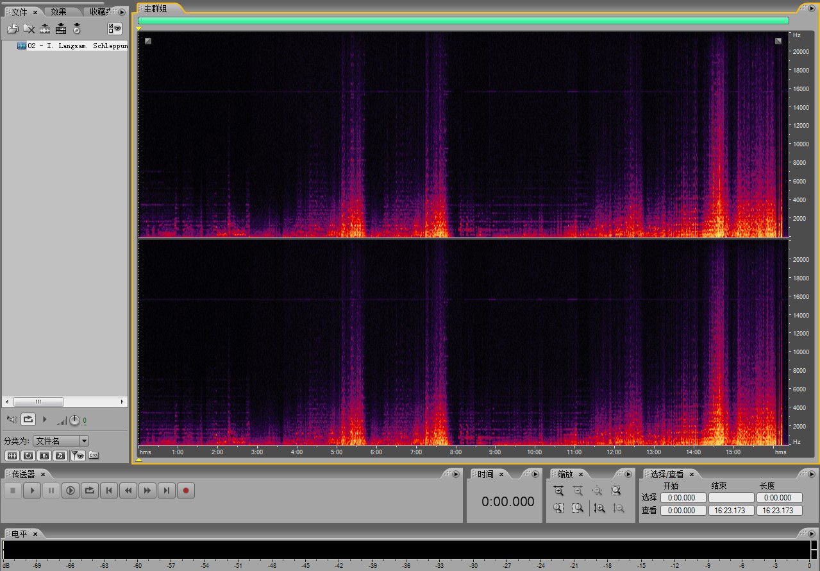Click Play from cursor to end button
Viewport: 820px width, 571px height.
coord(71,491)
